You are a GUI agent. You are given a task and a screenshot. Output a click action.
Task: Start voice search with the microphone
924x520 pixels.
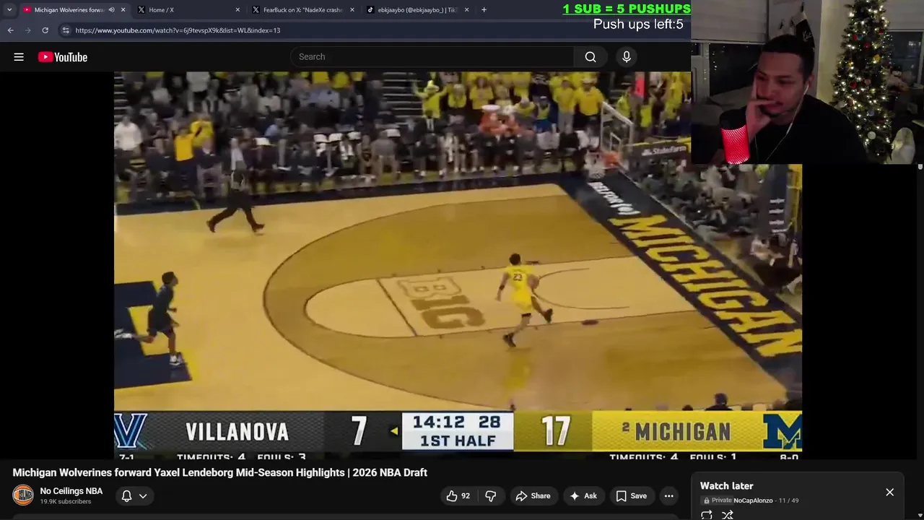point(627,57)
